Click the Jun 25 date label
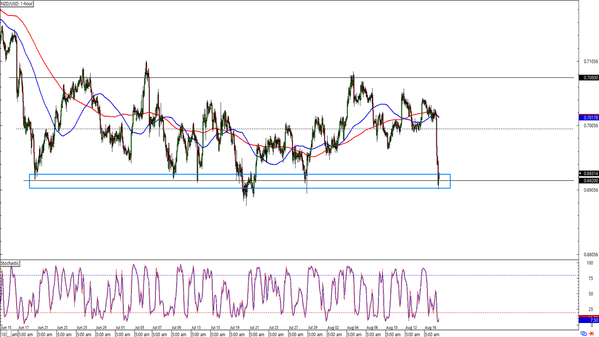 [x=82, y=328]
